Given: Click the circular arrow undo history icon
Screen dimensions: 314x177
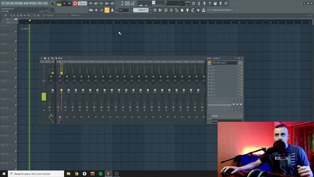Looking at the screenshot, I should point(193,3).
